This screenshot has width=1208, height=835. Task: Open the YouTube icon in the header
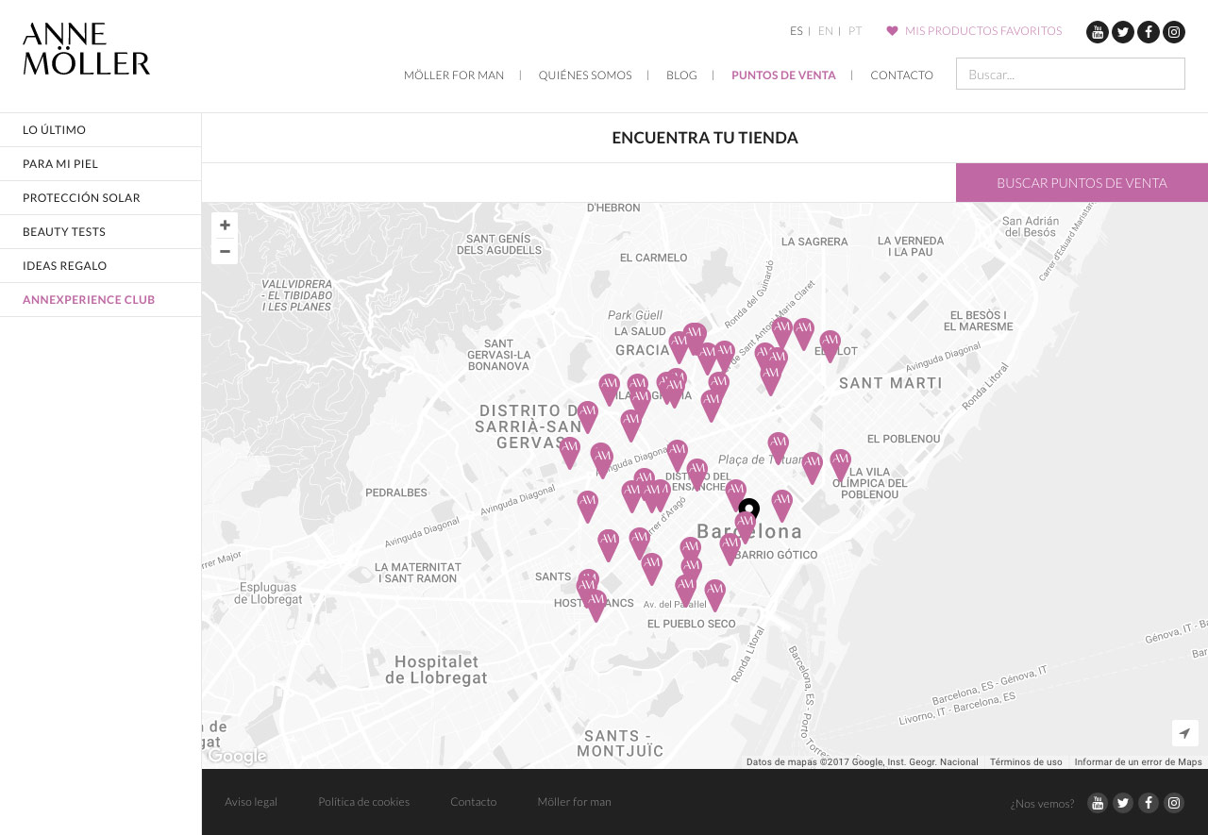pos(1098,32)
